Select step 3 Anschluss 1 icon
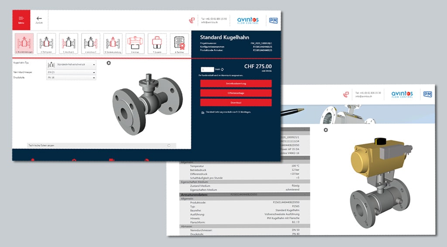Image resolution: width=447 pixels, height=247 pixels. tap(69, 43)
